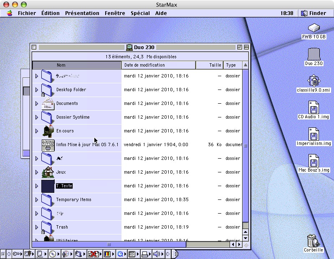334x259 pixels.
Task: Select the Imperialism.img disk image icon
Action: (x=314, y=134)
